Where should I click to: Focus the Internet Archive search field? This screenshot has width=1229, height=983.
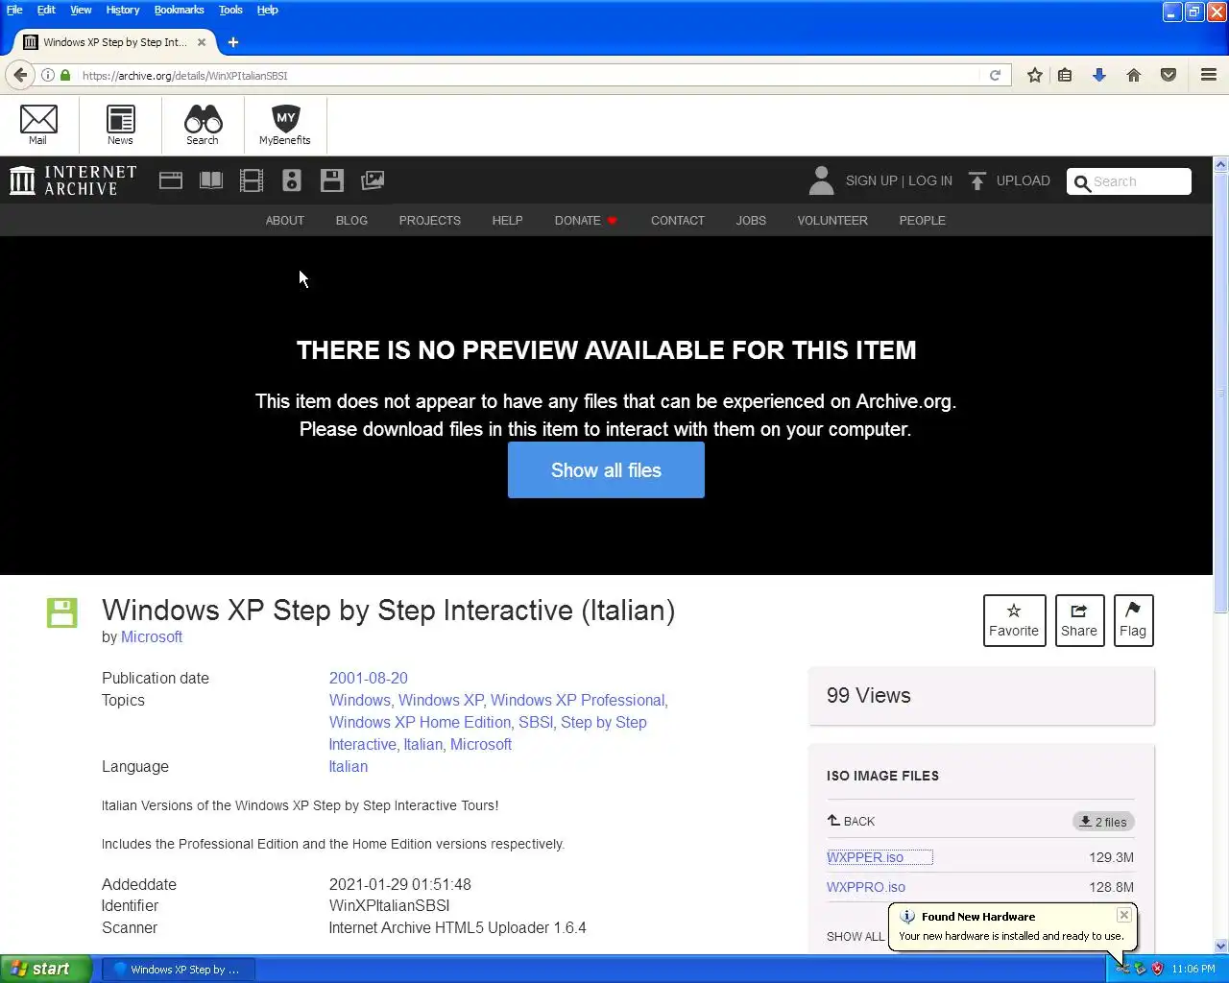pyautogui.click(x=1129, y=181)
